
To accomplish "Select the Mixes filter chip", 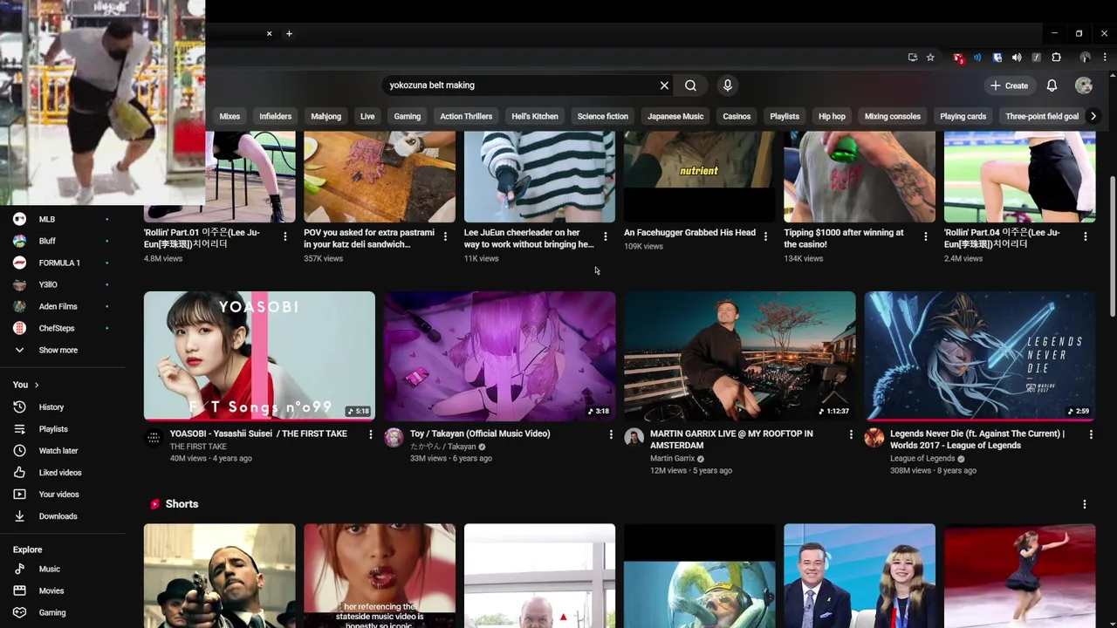I will coord(230,116).
